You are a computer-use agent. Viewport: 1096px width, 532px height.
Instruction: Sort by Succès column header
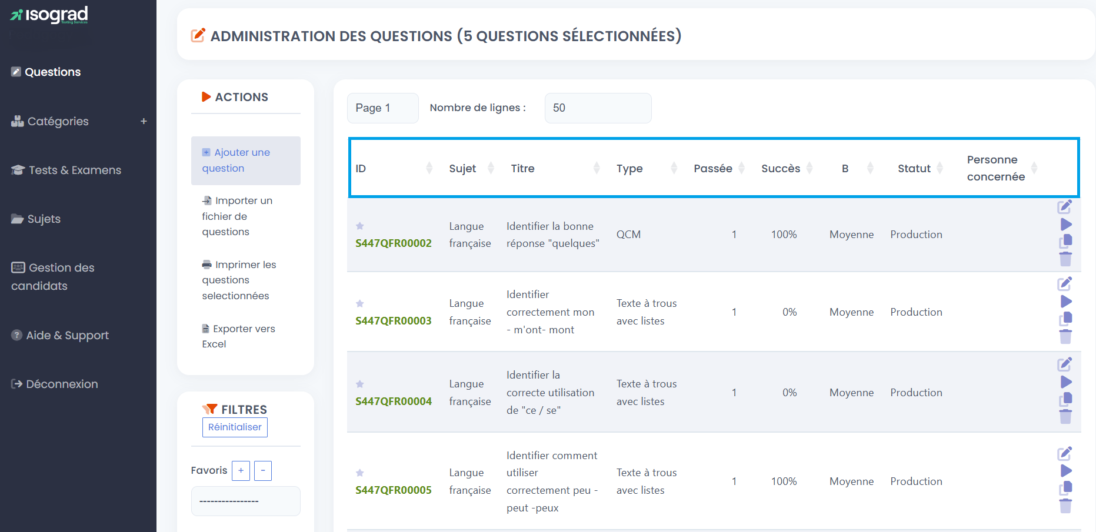(781, 168)
